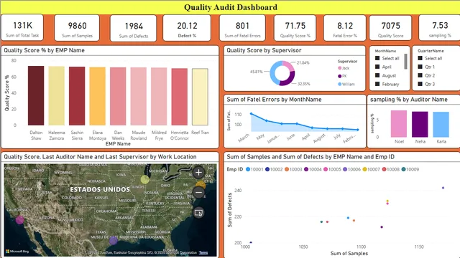
Task: Click Dan Weeks' bar in quality chart
Action: pos(118,96)
